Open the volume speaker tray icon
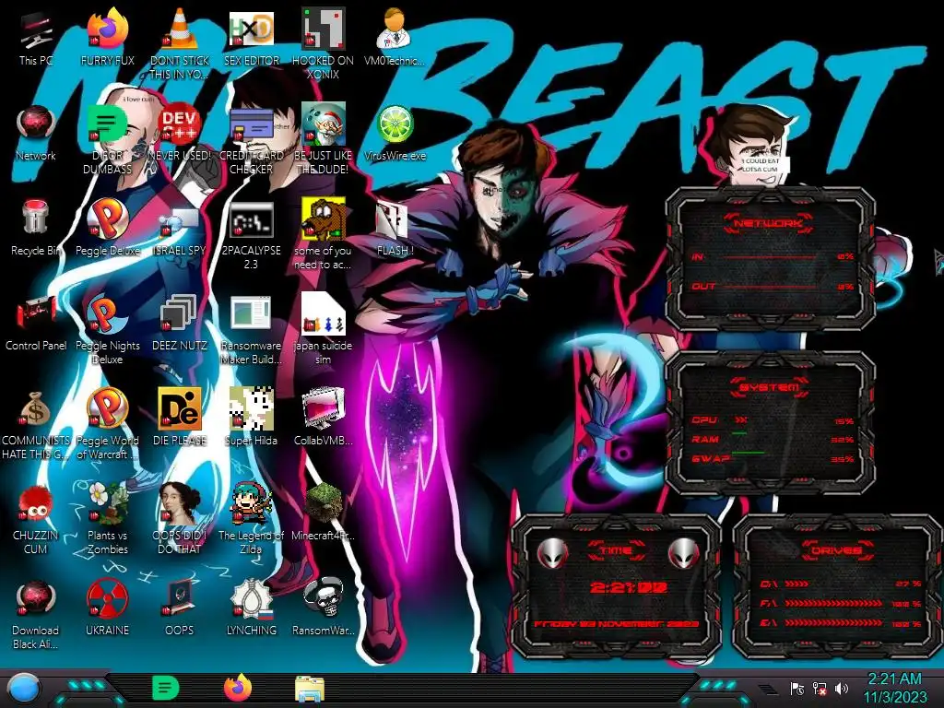944x708 pixels. (x=843, y=689)
